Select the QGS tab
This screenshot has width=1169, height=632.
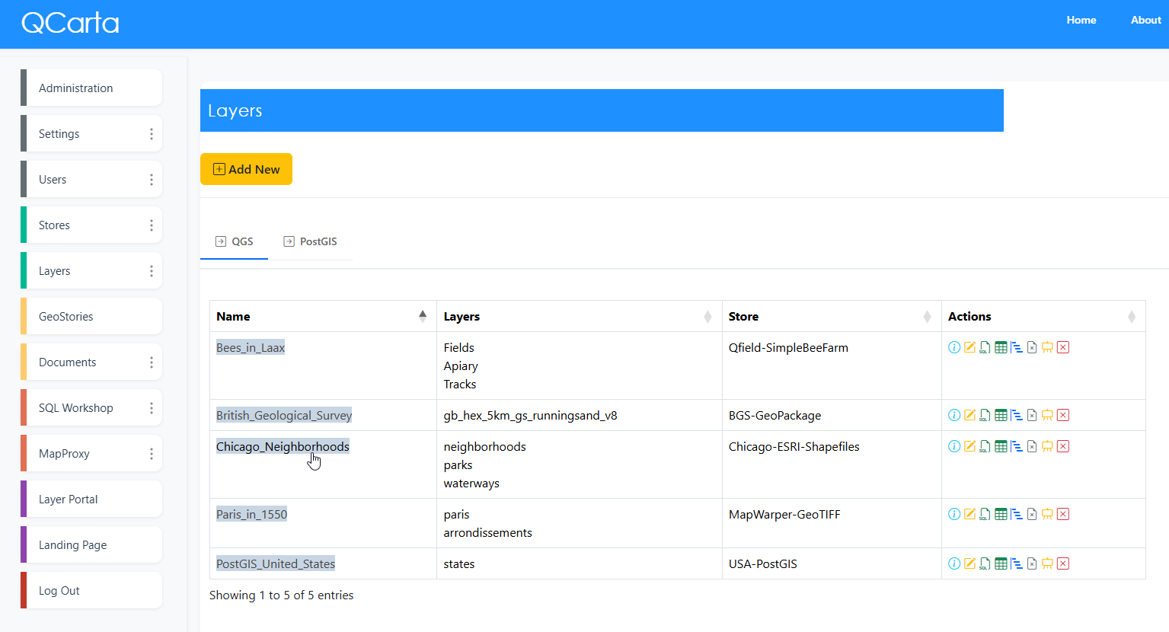point(234,241)
